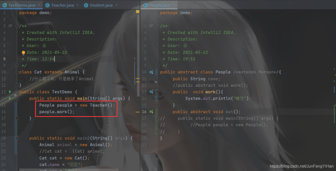Screen dimensions: 336x171
Task: Click '//People people = new People();' comment line
Action: click(x=229, y=125)
